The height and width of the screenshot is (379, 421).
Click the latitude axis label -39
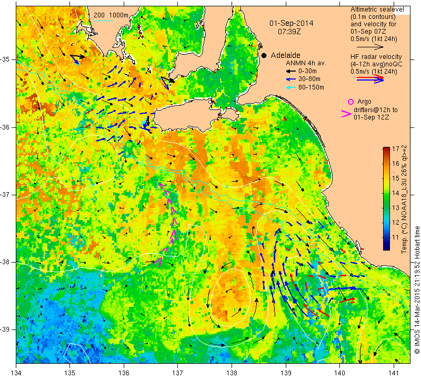[6, 330]
